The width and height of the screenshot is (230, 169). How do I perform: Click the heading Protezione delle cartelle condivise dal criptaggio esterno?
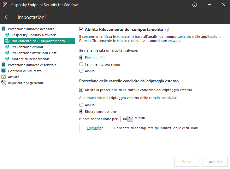pos(129,81)
